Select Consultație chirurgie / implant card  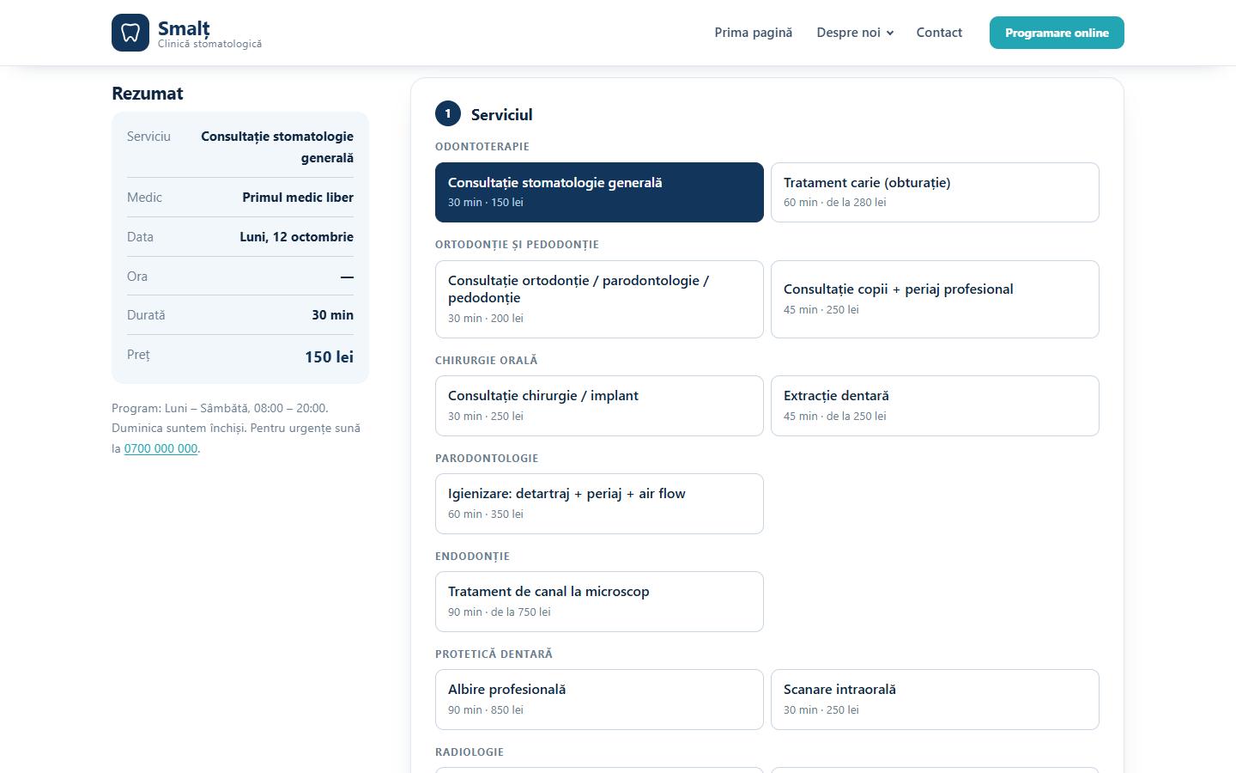click(x=599, y=405)
